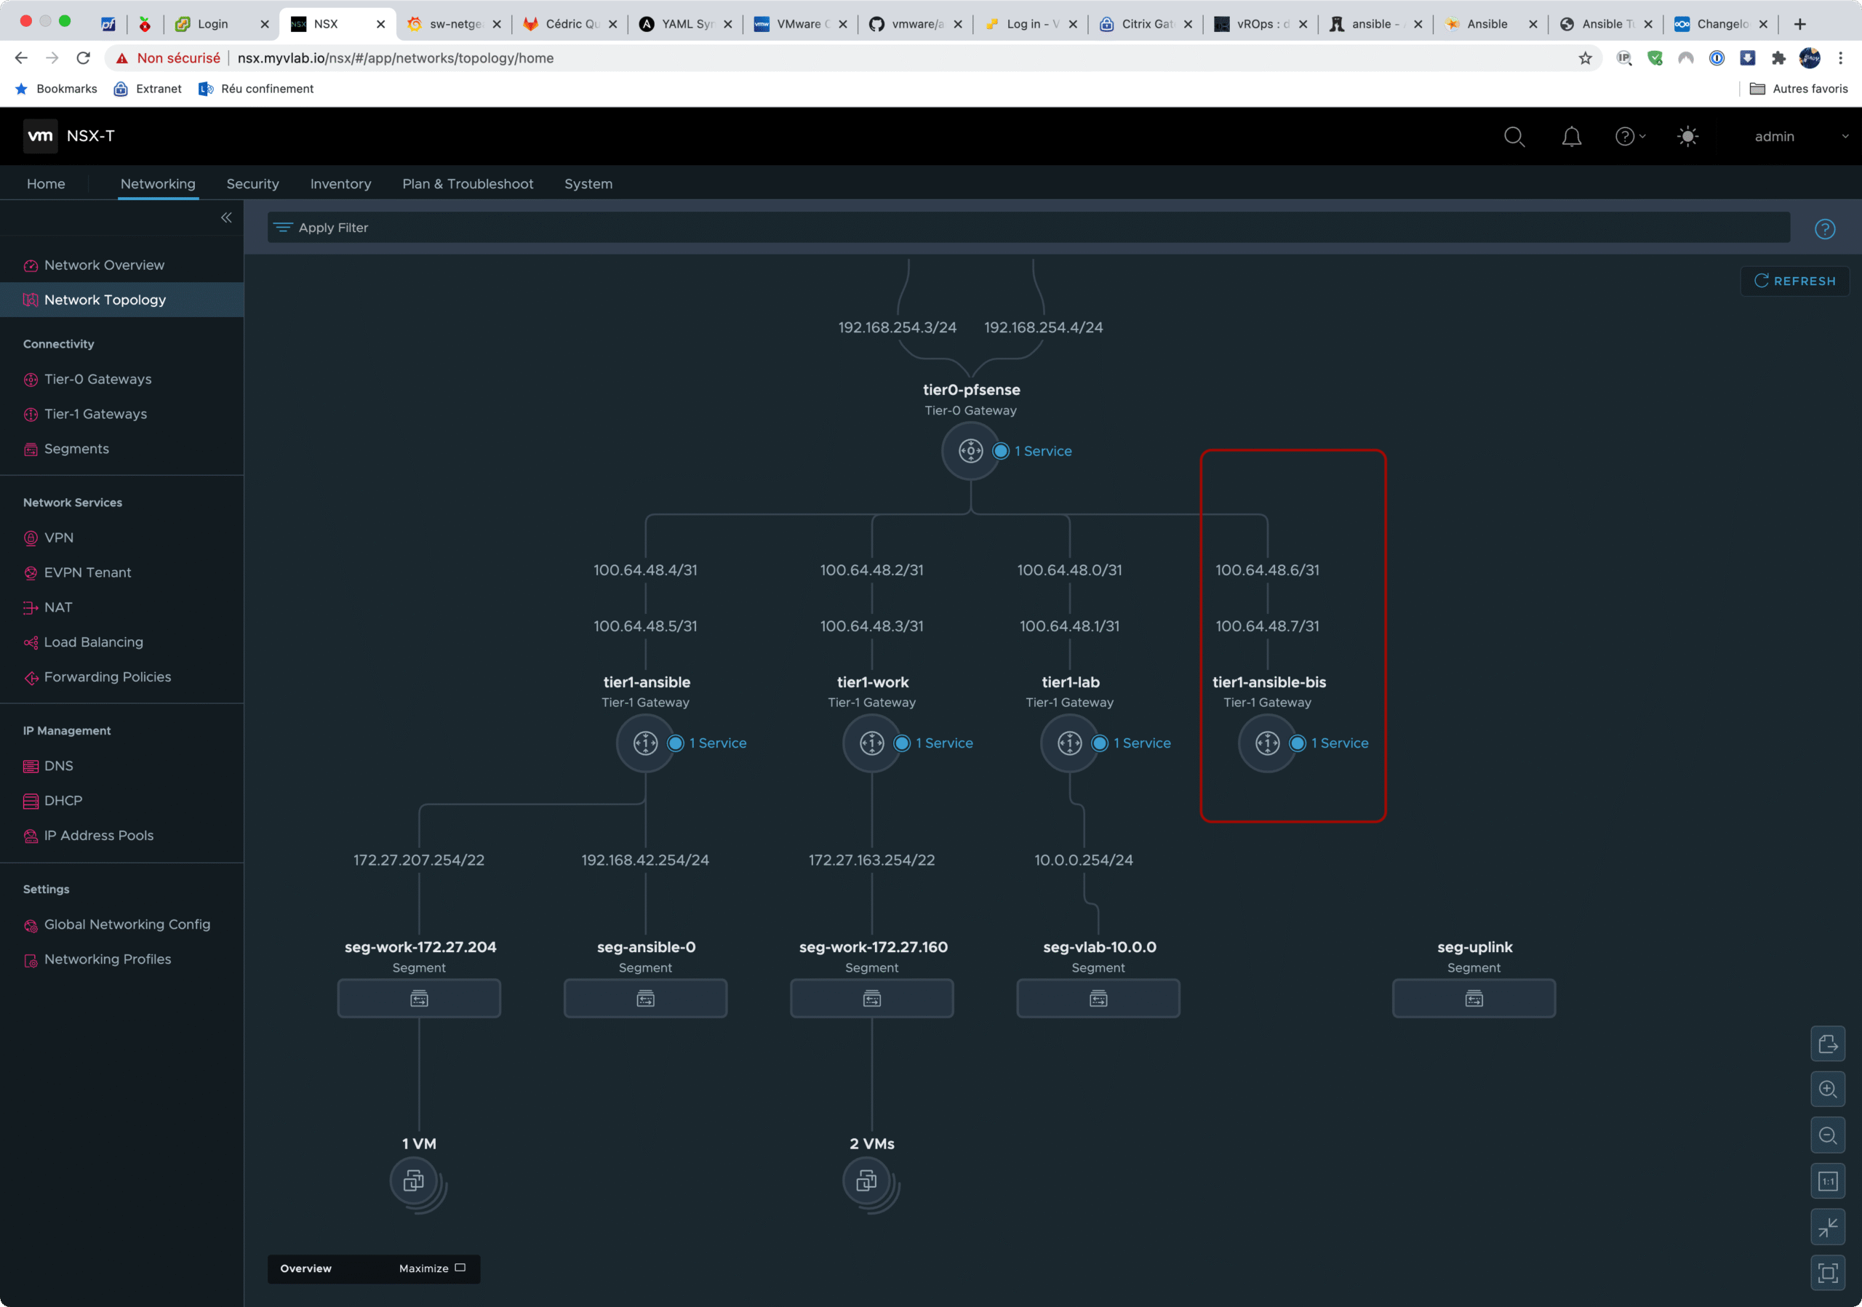Open the notifications bell
The width and height of the screenshot is (1862, 1307).
pos(1571,136)
